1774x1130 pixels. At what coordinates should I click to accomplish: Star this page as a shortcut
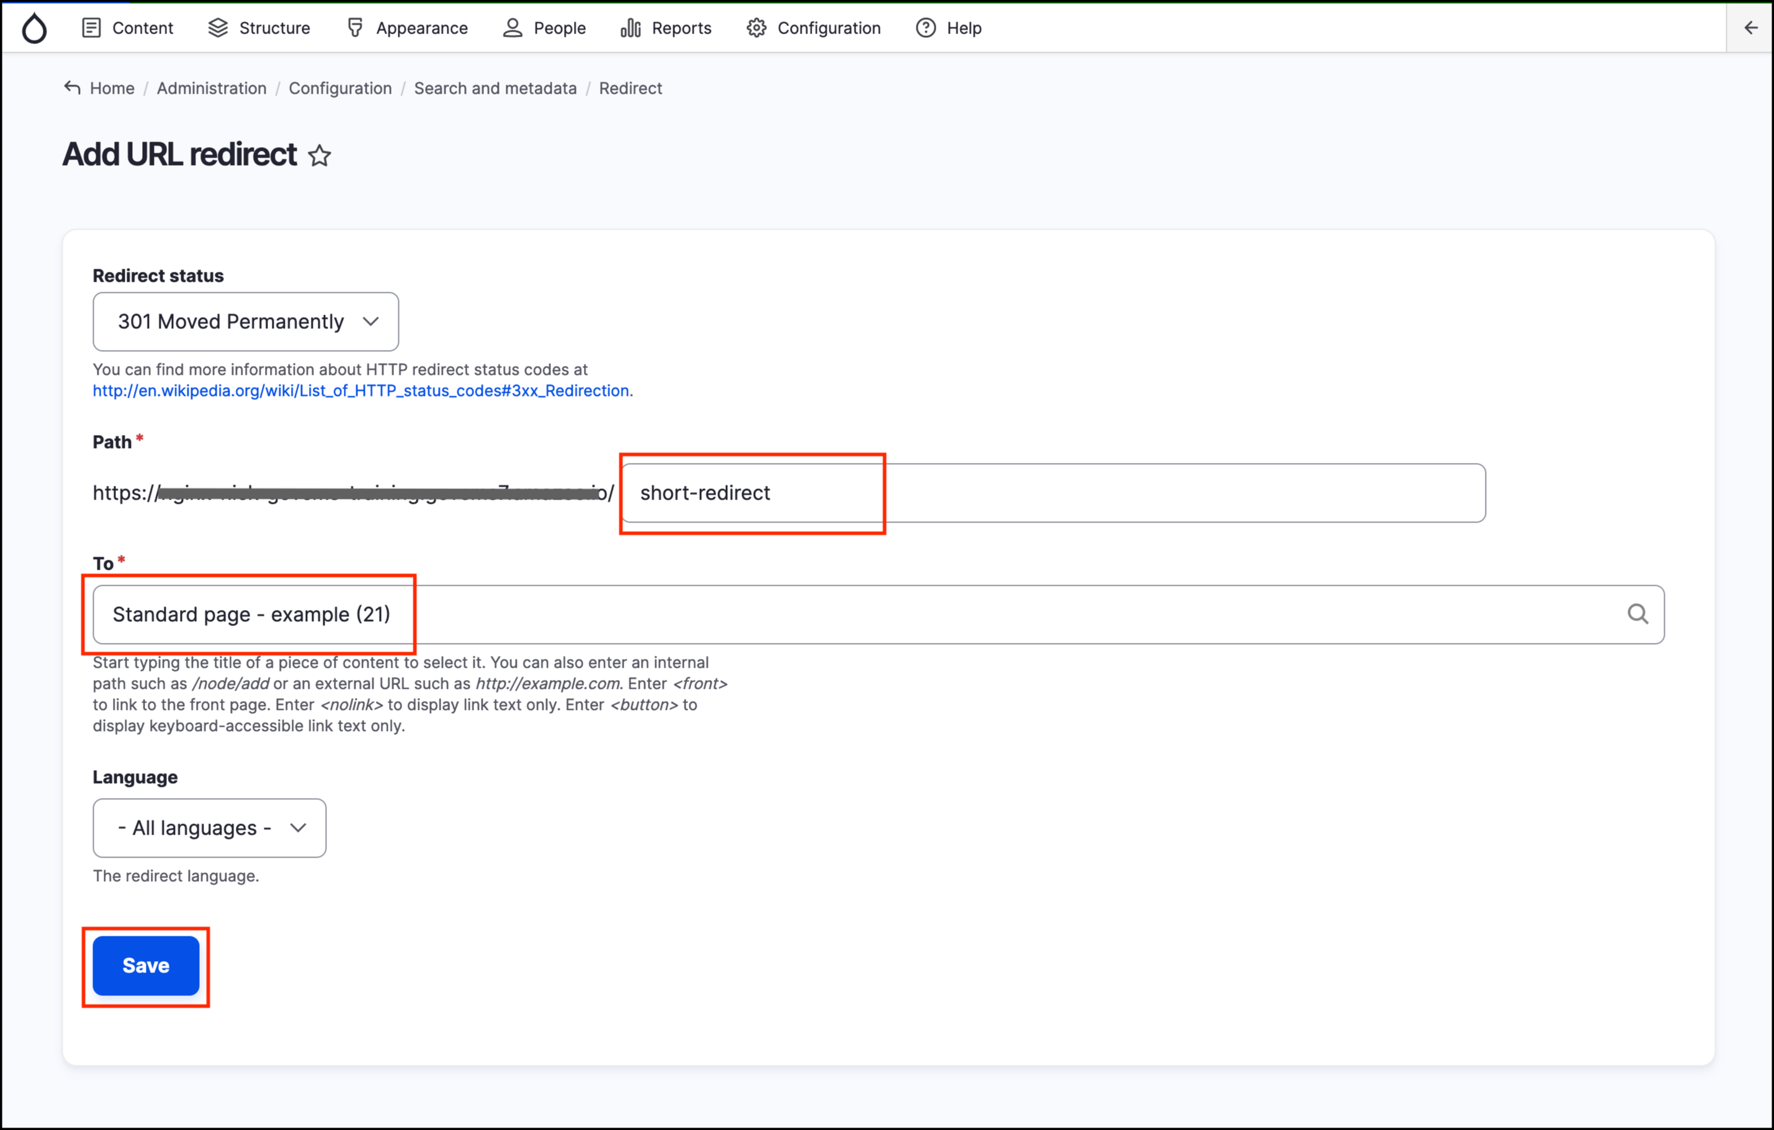click(x=319, y=155)
